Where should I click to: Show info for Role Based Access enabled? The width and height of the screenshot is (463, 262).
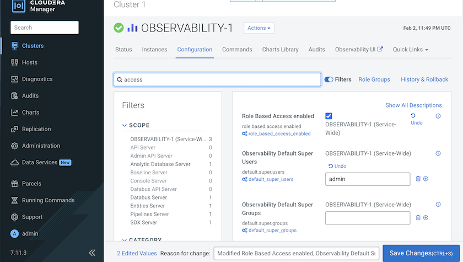tap(438, 116)
